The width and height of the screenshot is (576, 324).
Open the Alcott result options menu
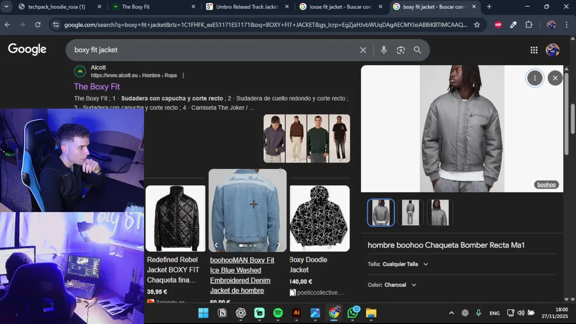tap(183, 76)
